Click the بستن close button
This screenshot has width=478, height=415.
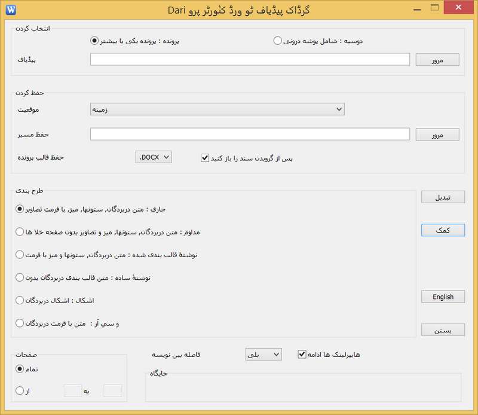tap(443, 330)
